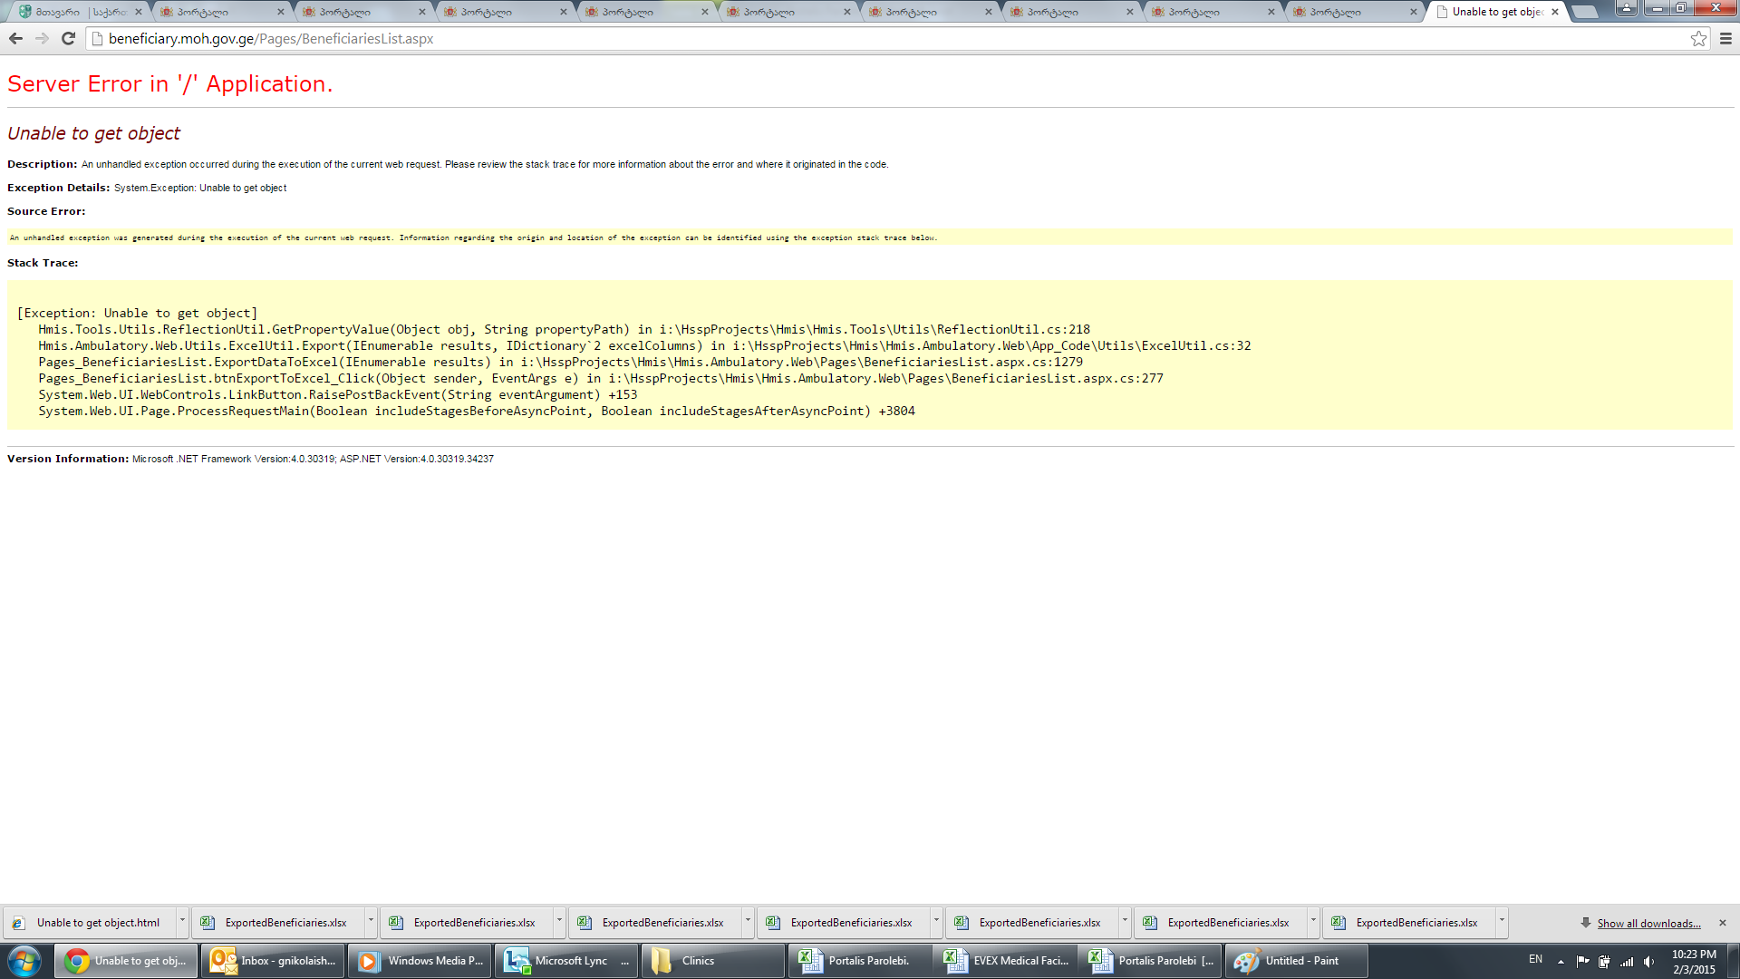Bookmark page with star icon
The width and height of the screenshot is (1740, 979).
(x=1698, y=39)
